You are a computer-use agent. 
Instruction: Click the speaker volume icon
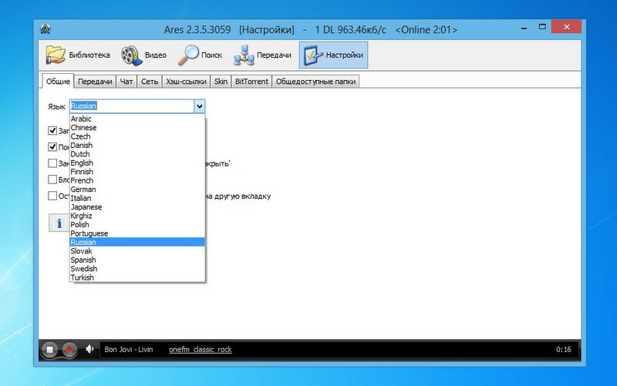click(x=89, y=349)
